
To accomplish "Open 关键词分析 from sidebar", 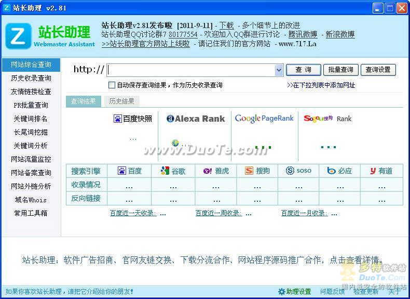I will (x=31, y=146).
